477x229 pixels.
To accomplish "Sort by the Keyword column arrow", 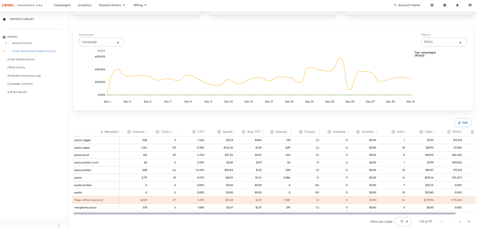I will pyautogui.click(x=101, y=132).
